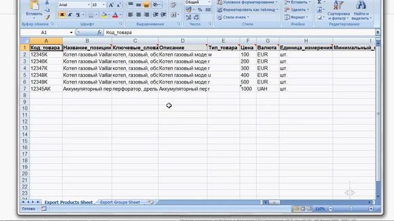Image resolution: width=394 pixels, height=221 pixels.
Task: Expand the formula bar with the chevron
Action: coord(377,33)
